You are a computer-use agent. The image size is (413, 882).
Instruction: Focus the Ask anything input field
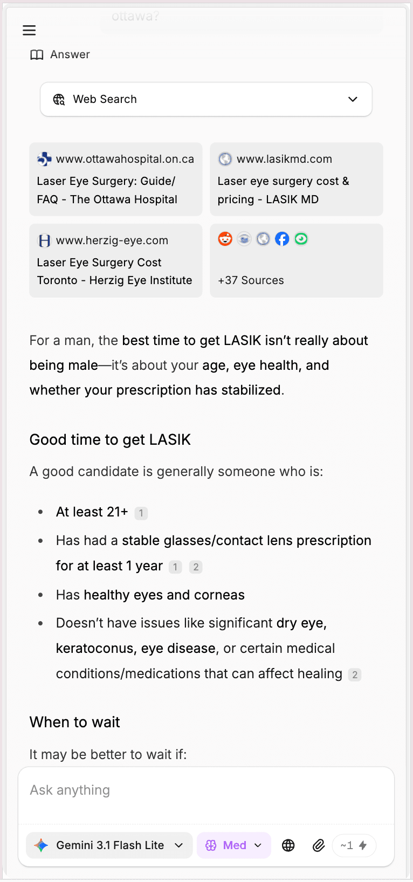pyautogui.click(x=206, y=796)
